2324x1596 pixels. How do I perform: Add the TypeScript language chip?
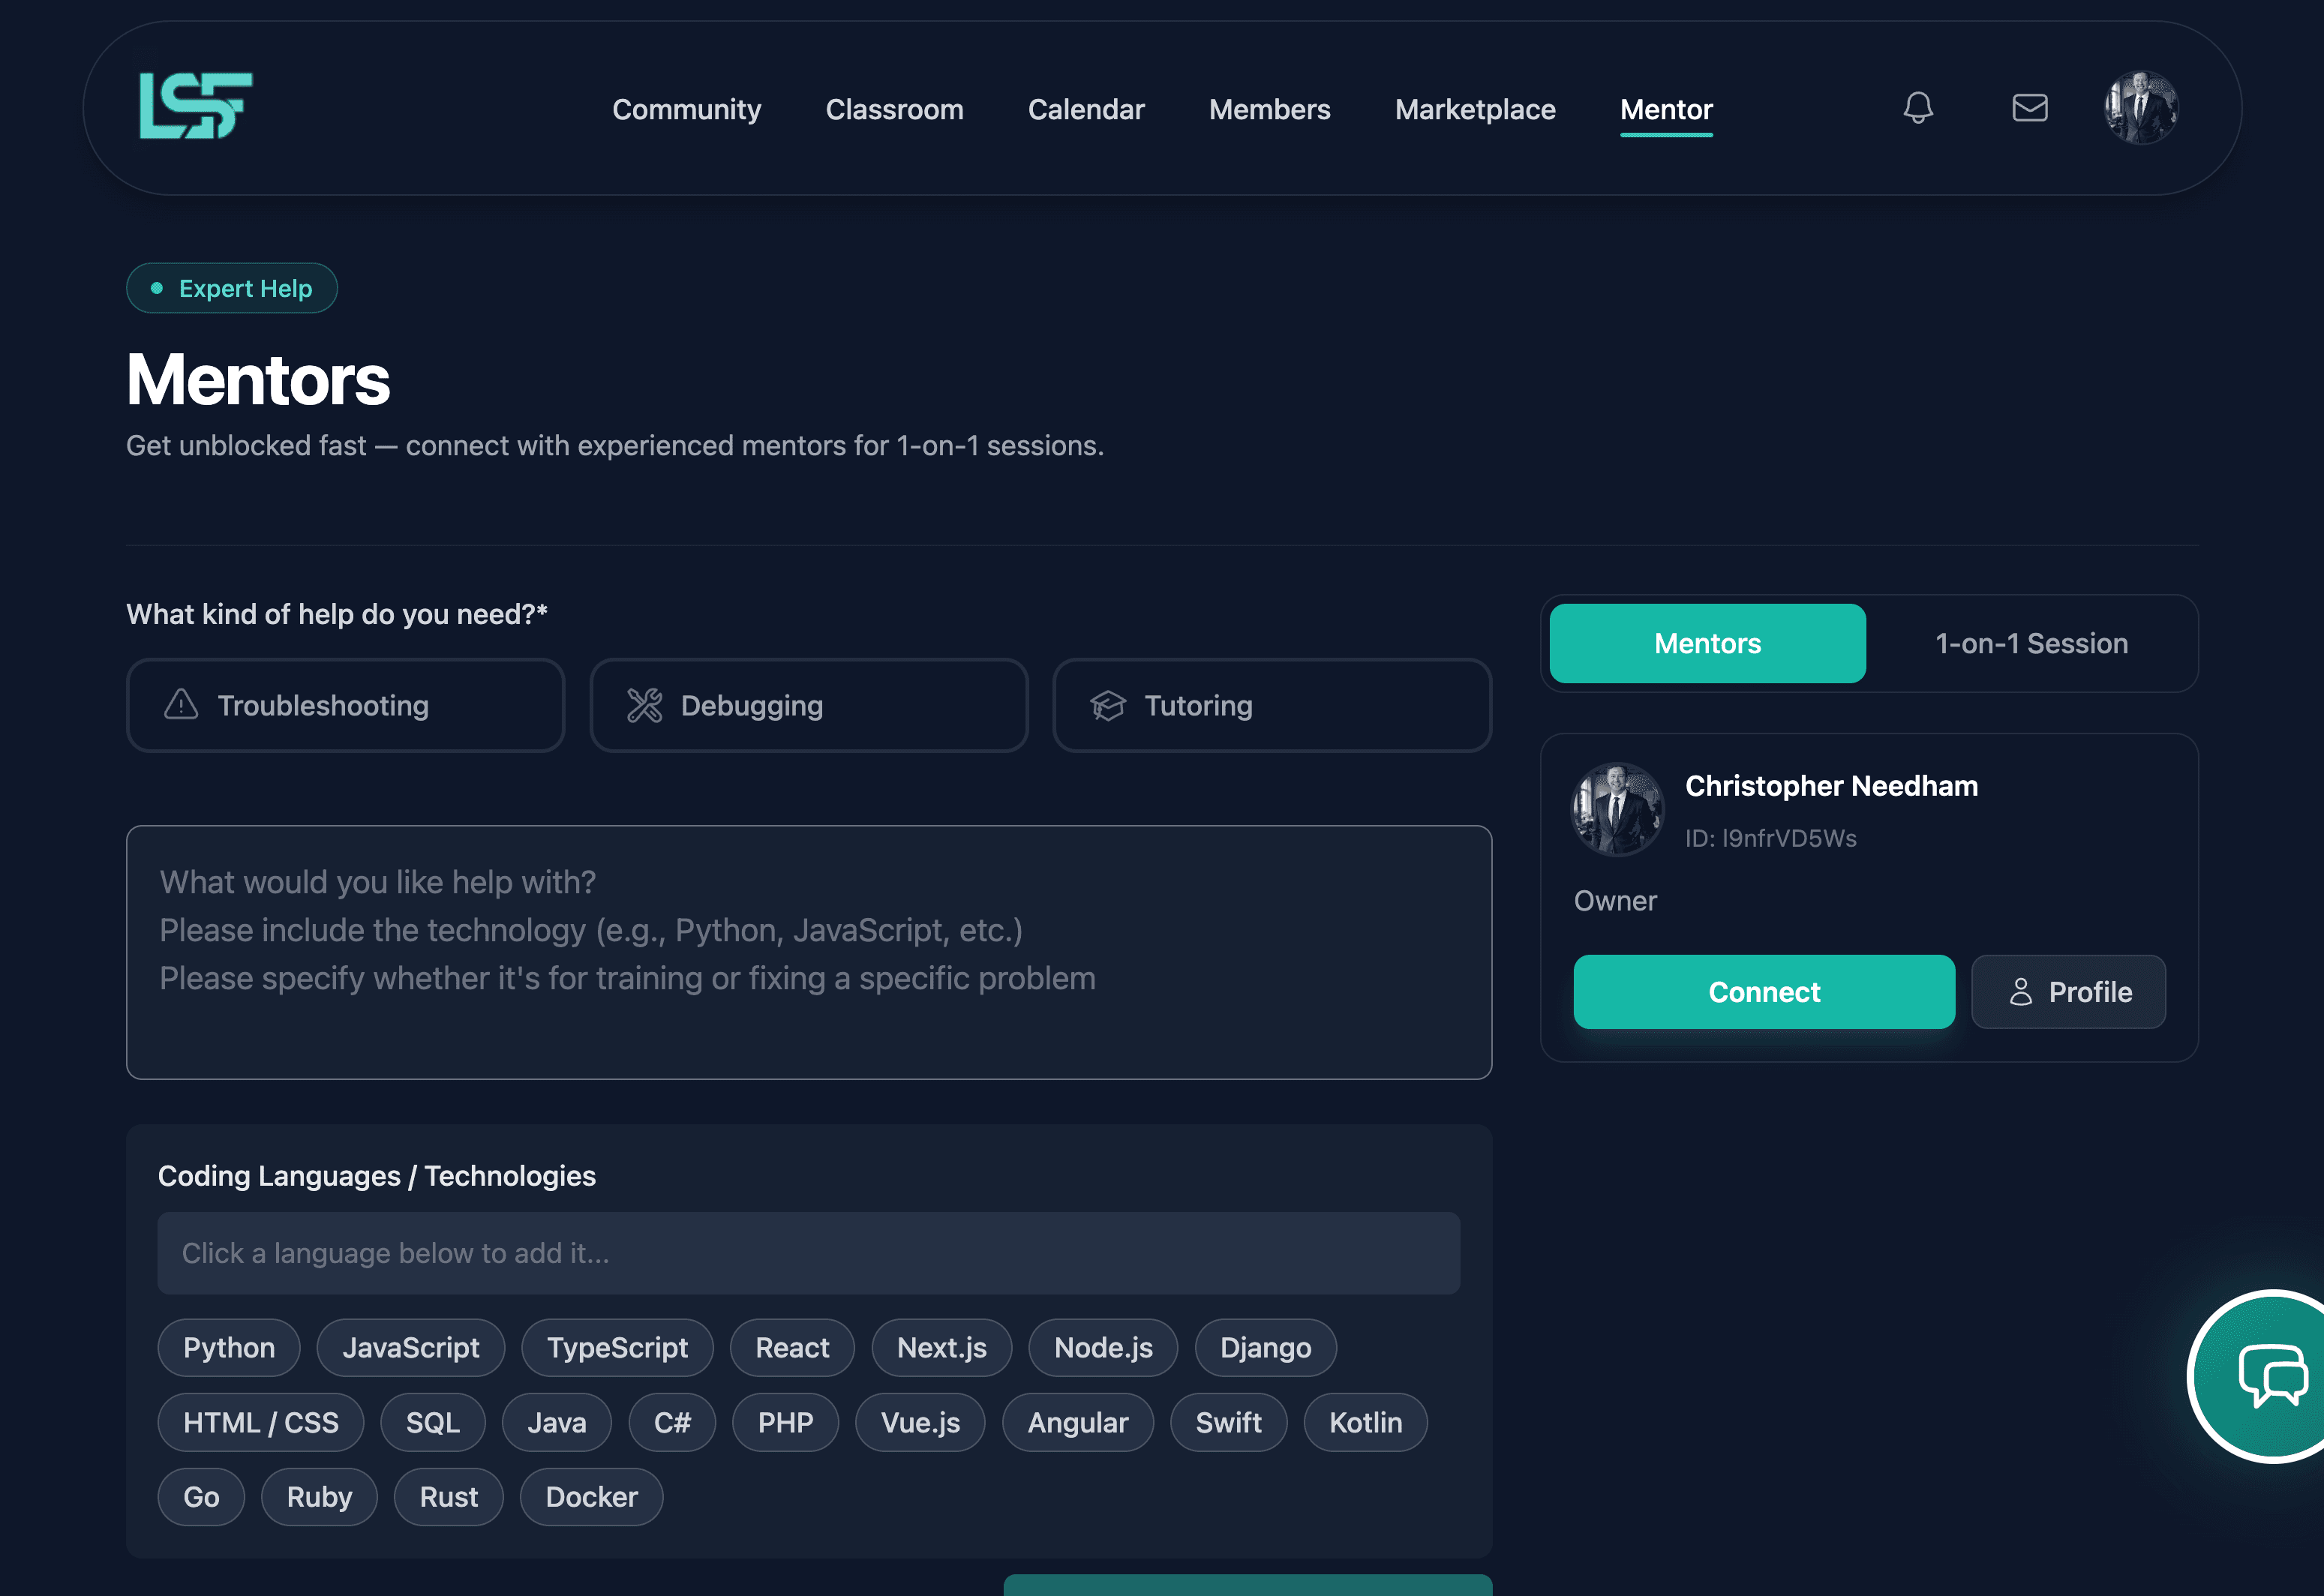[x=617, y=1347]
